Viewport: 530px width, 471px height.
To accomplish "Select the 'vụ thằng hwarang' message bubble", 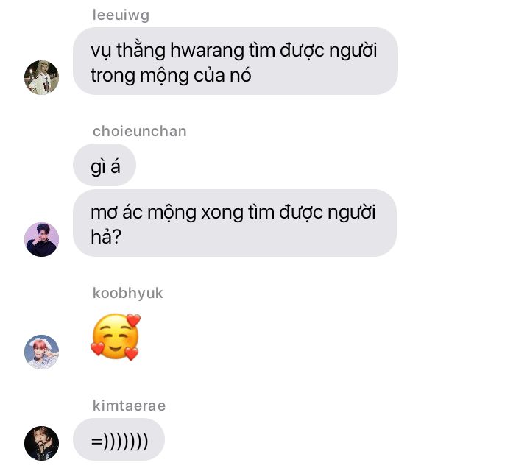I will pos(236,61).
